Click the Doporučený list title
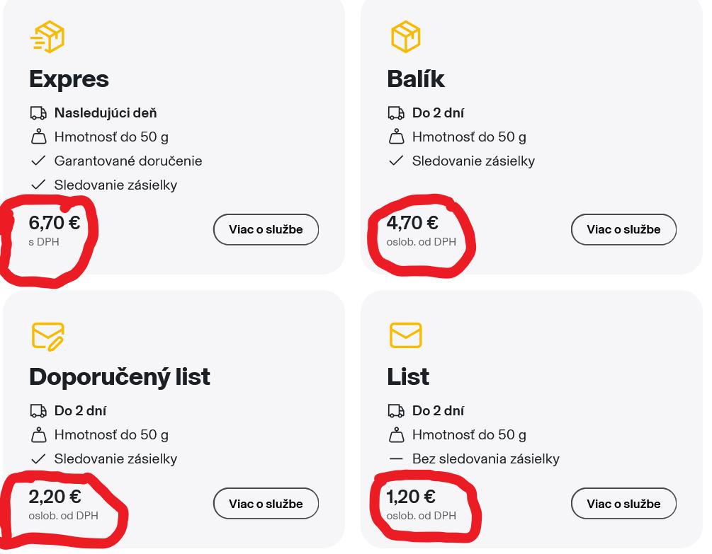 point(120,377)
